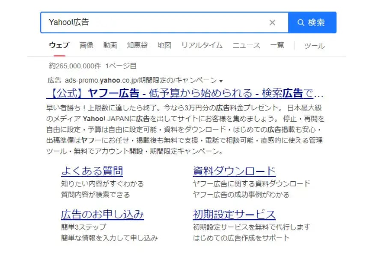Click text 簡単な情報を入力して申し込み

coord(110,238)
